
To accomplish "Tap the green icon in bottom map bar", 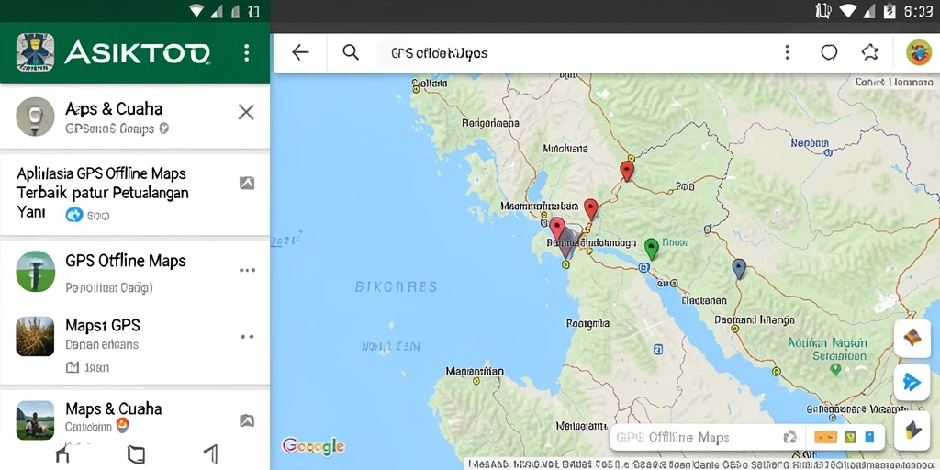I will coord(850,437).
